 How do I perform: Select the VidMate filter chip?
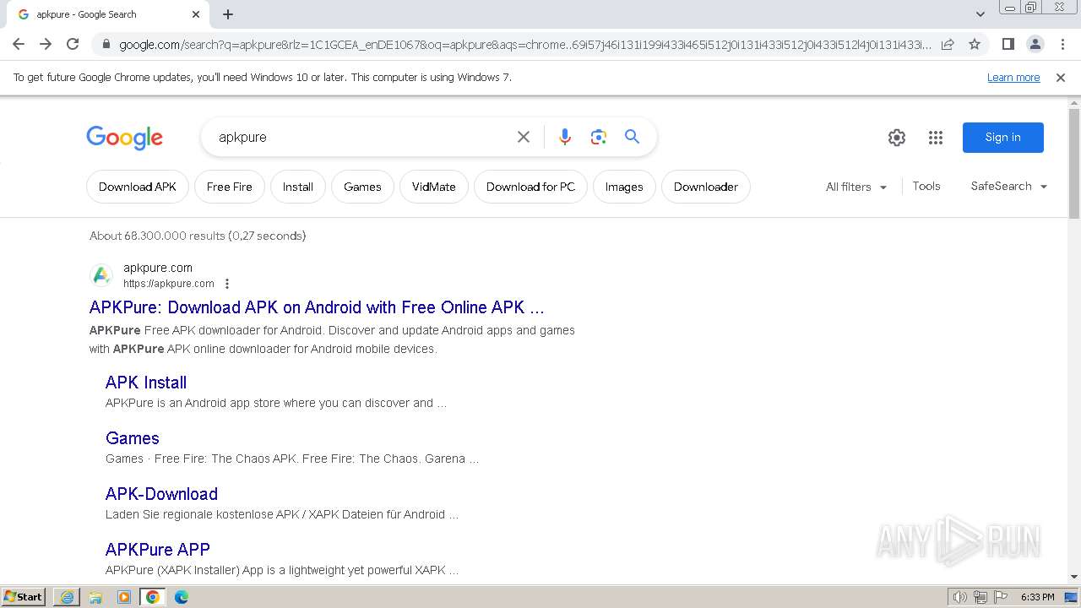coord(434,187)
